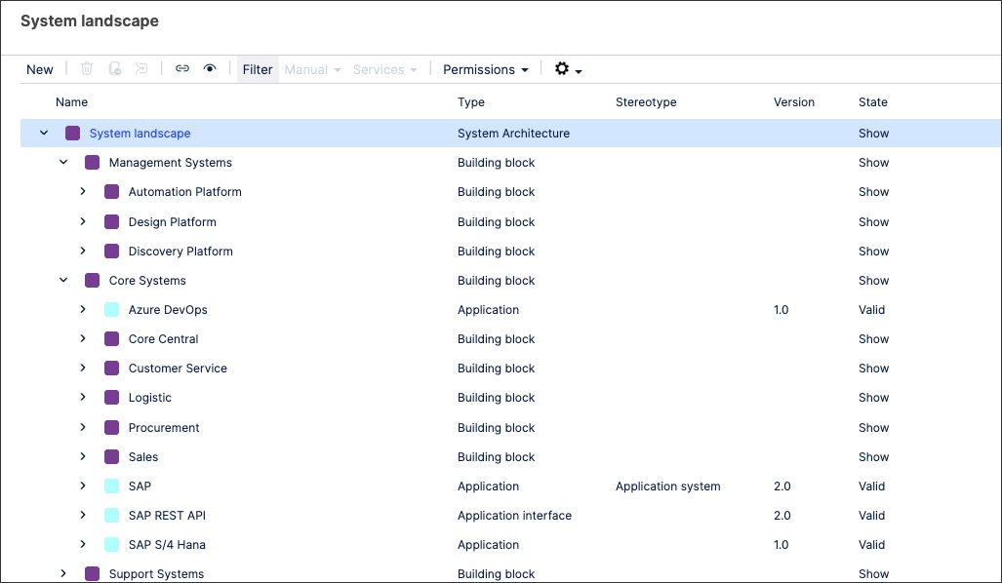Viewport: 1002px width, 583px height.
Task: Click the Type column header
Action: tap(471, 102)
